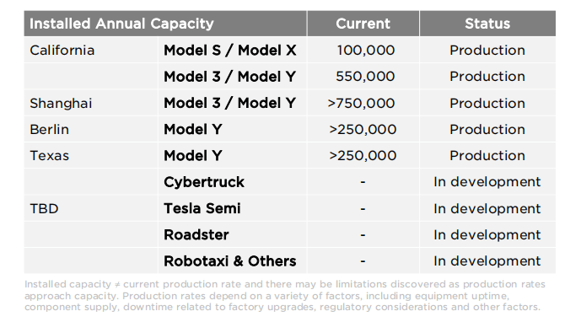Click Texas's >250,000 capacity value

[x=363, y=156]
